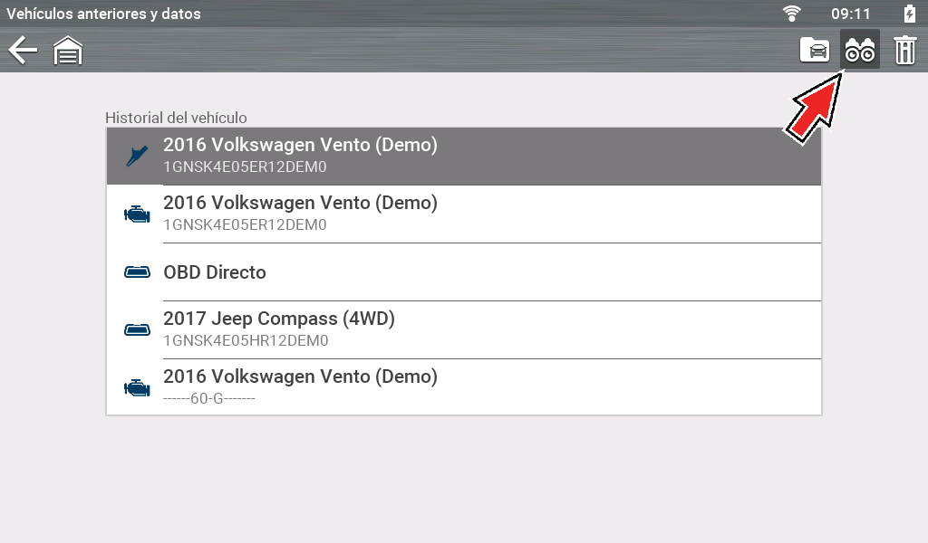The width and height of the screenshot is (928, 543).
Task: Go back using the left arrow
Action: click(23, 51)
